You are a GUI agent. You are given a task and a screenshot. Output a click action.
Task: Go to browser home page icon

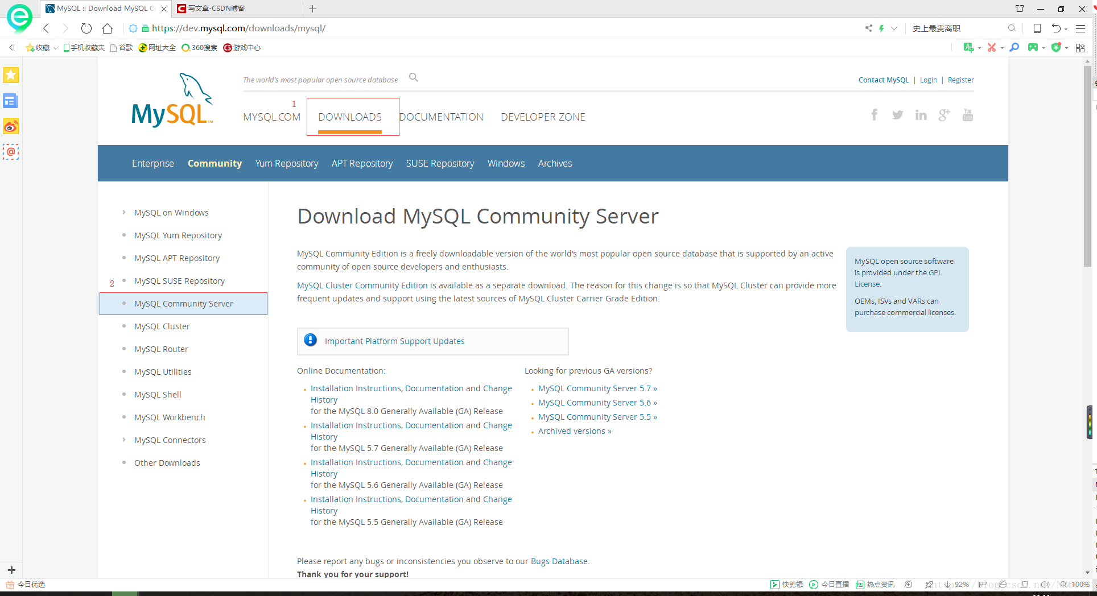coord(107,28)
